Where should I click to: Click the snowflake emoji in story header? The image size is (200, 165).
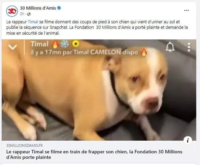(x=64, y=44)
